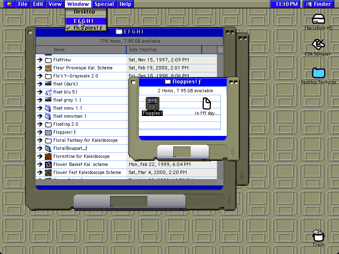Expand the Fleur Provençal Kal. Scheme row
Screen dimensions: 339x254
(x=39, y=68)
